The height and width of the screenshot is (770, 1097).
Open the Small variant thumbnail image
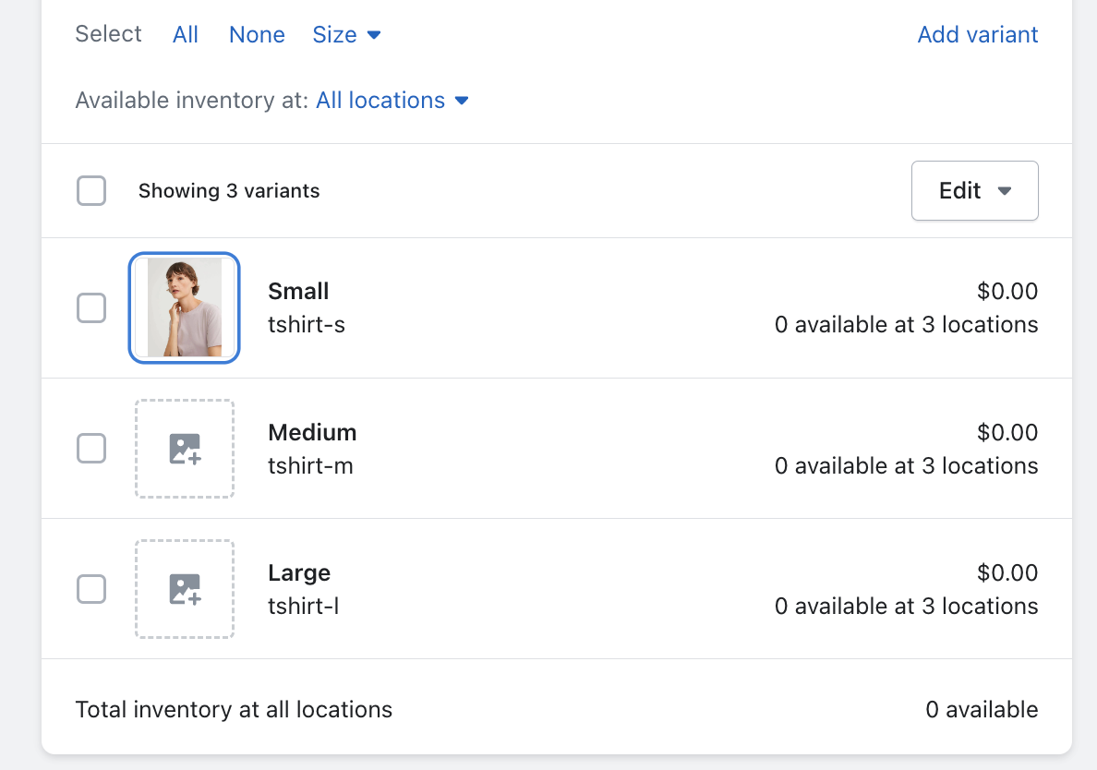(x=185, y=307)
